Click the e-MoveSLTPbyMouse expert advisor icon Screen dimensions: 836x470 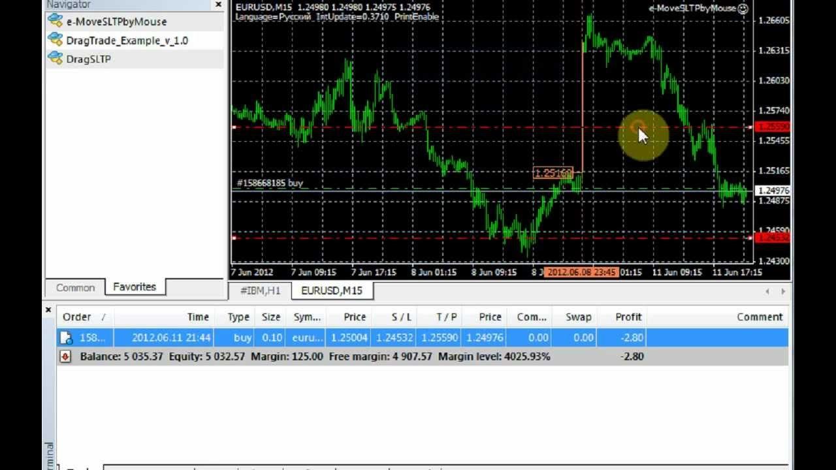(x=56, y=21)
